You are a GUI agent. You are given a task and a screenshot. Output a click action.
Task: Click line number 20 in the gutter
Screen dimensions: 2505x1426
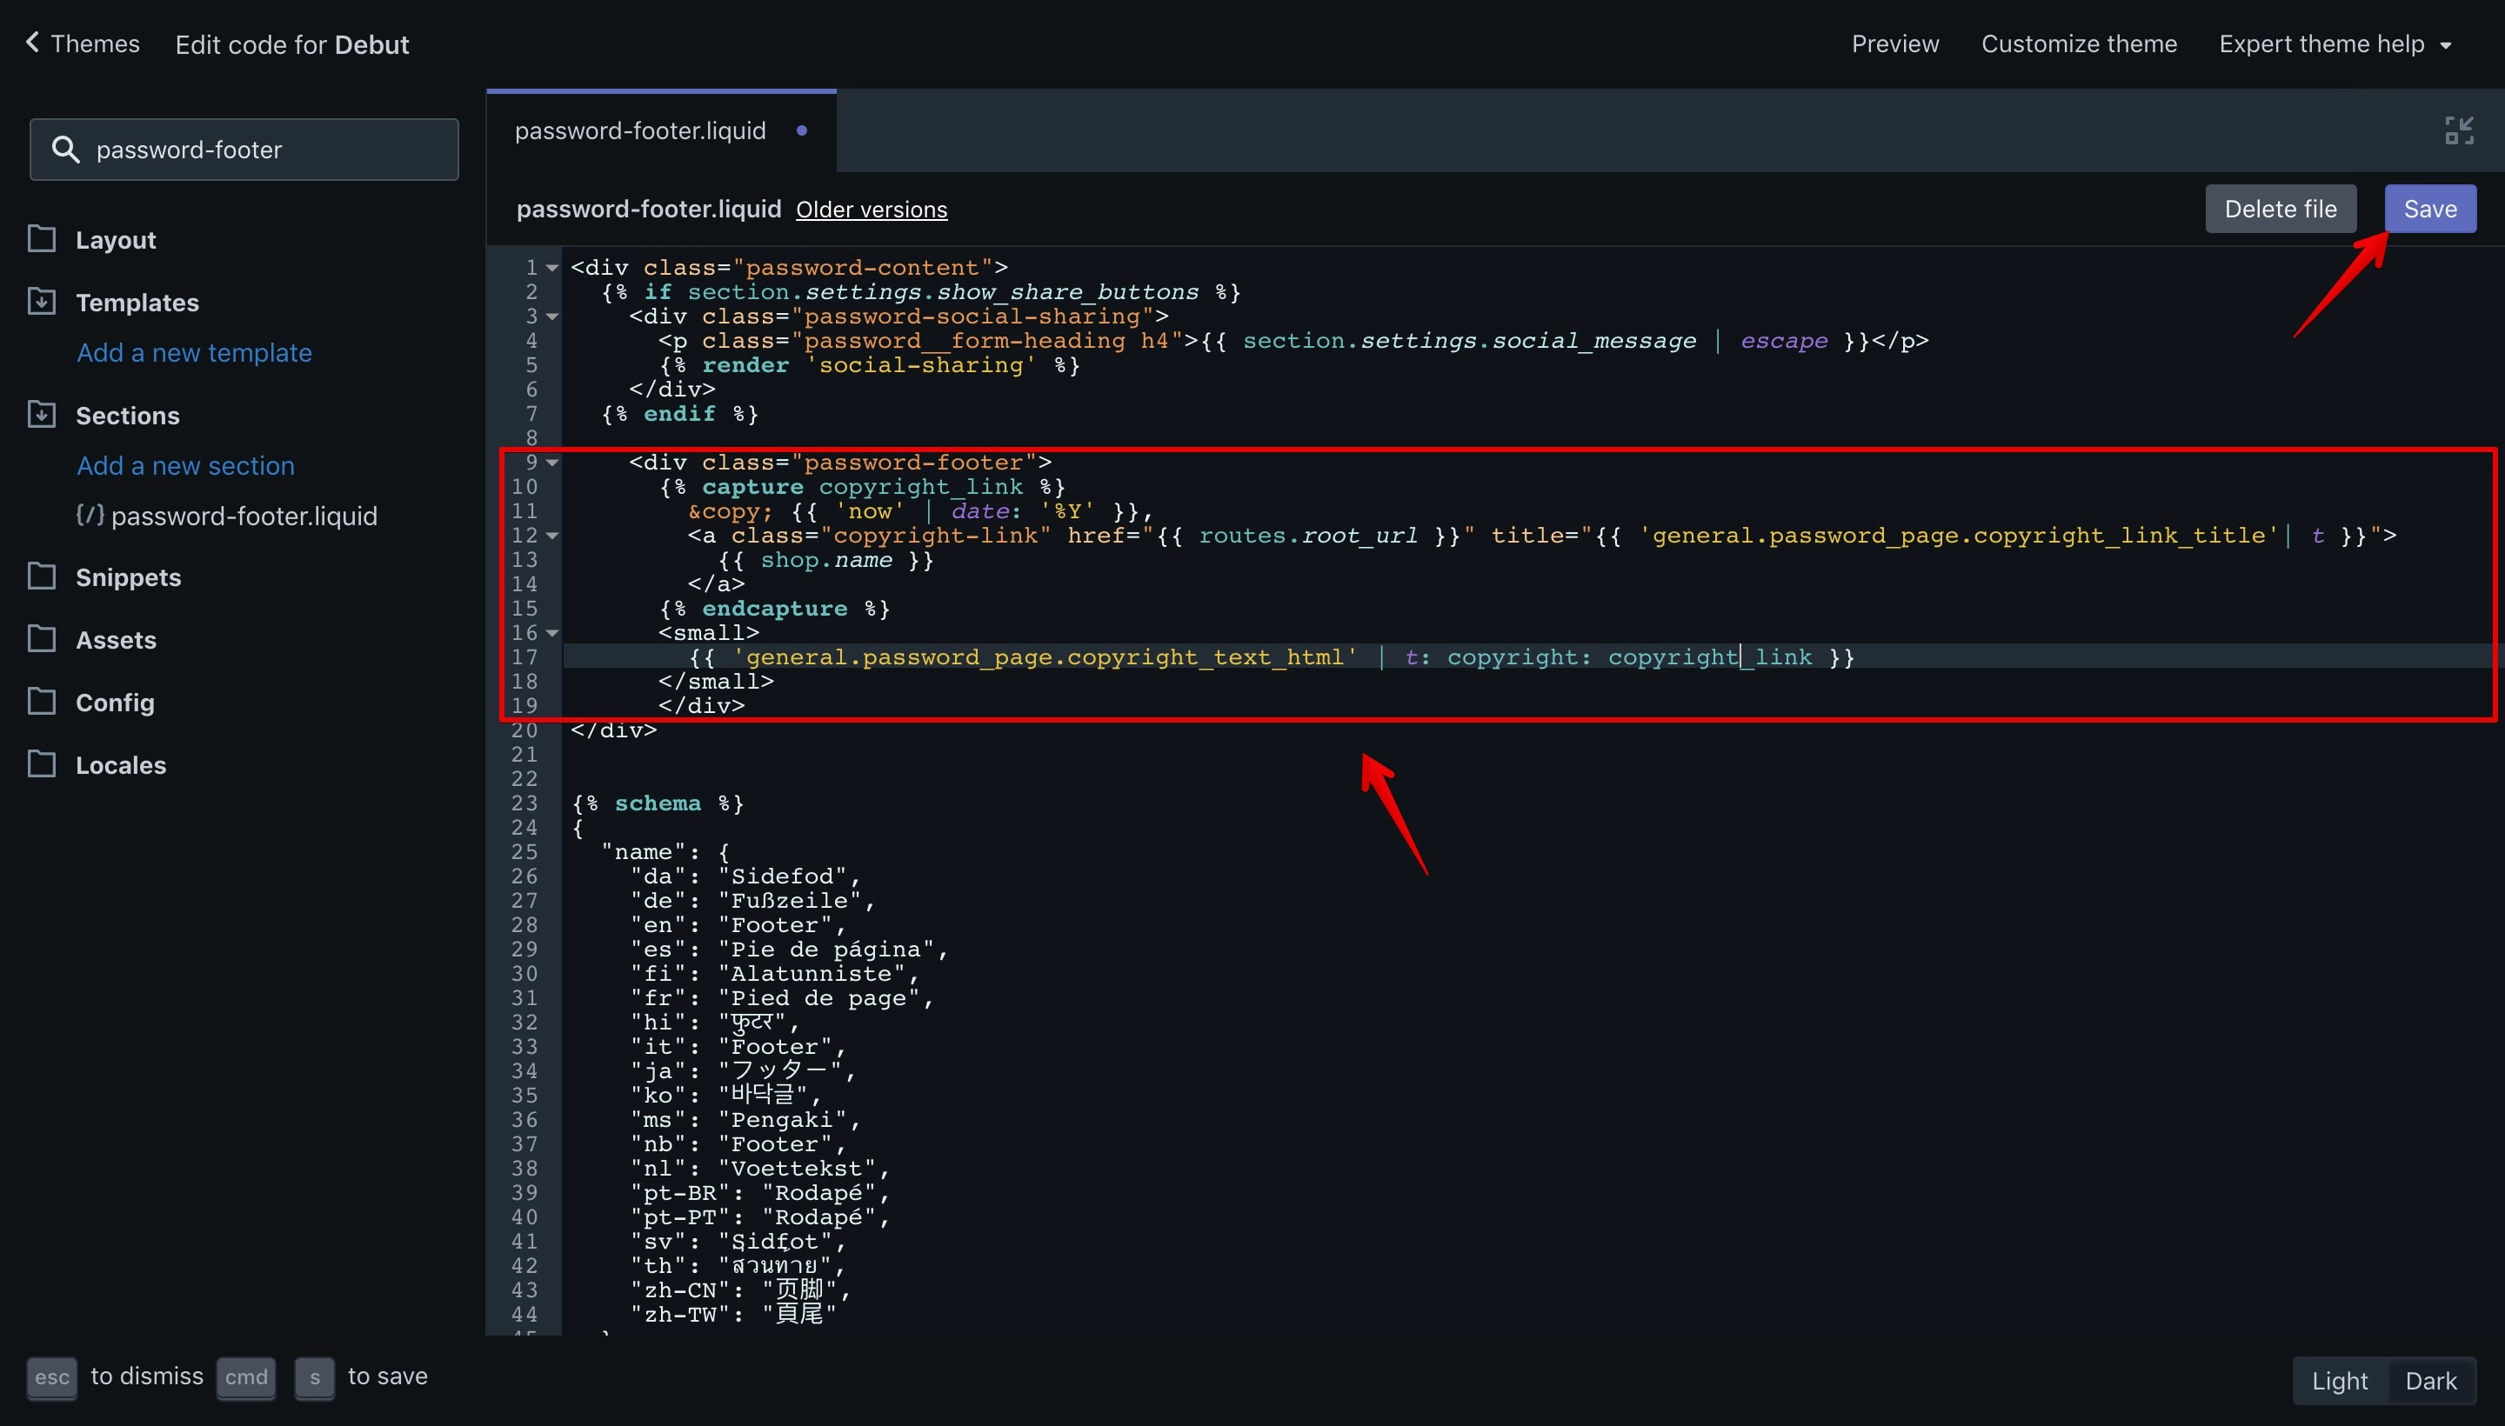pyautogui.click(x=524, y=730)
